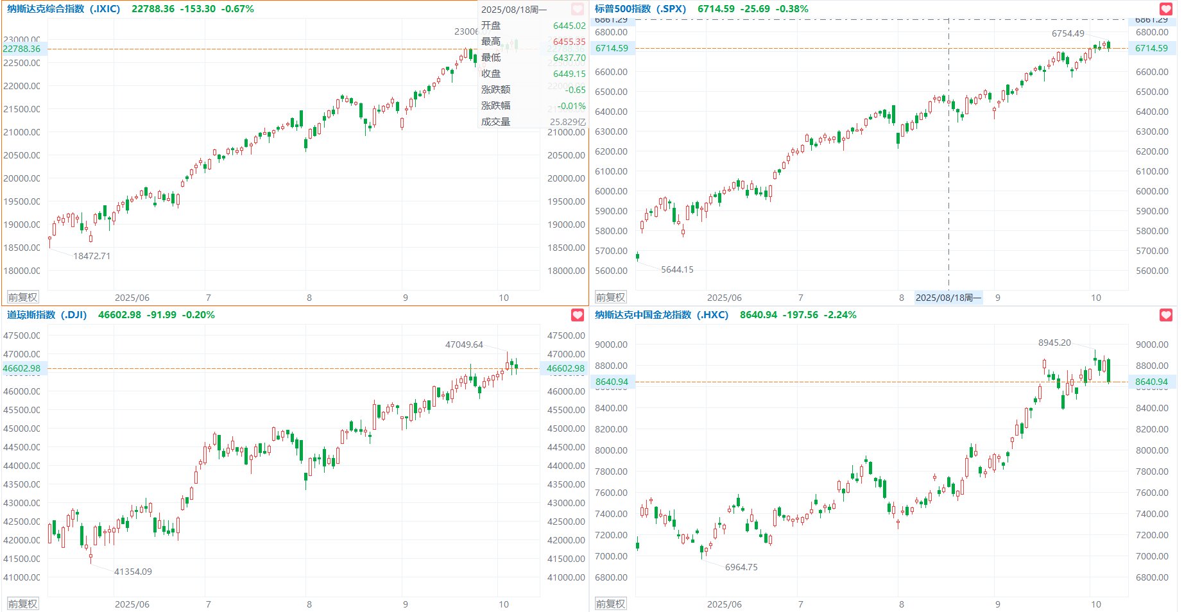Expand 前复权 adjustment menu in S&P 500 chart
Screen dimensions: 1184x612
tap(610, 297)
